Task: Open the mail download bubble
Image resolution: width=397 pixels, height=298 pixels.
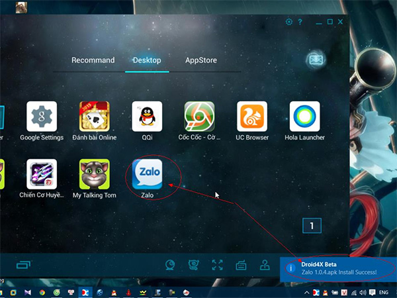Action: pyautogui.click(x=315, y=60)
